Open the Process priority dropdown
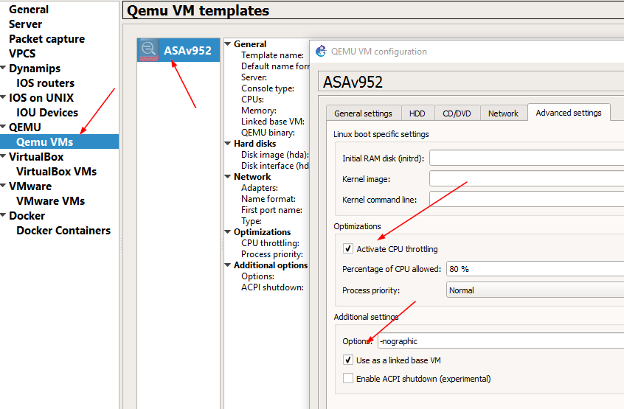 click(535, 290)
